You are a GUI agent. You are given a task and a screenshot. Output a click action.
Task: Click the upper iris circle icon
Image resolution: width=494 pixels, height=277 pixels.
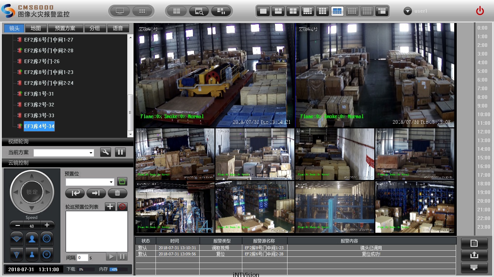(47, 238)
